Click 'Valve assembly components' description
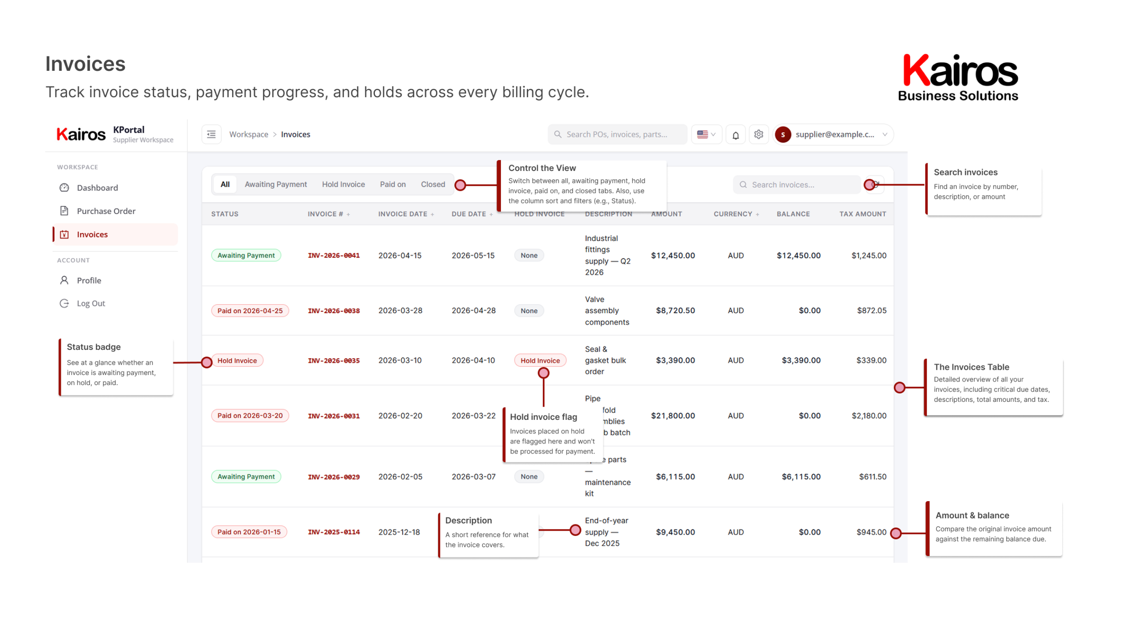The width and height of the screenshot is (1125, 626). point(607,311)
